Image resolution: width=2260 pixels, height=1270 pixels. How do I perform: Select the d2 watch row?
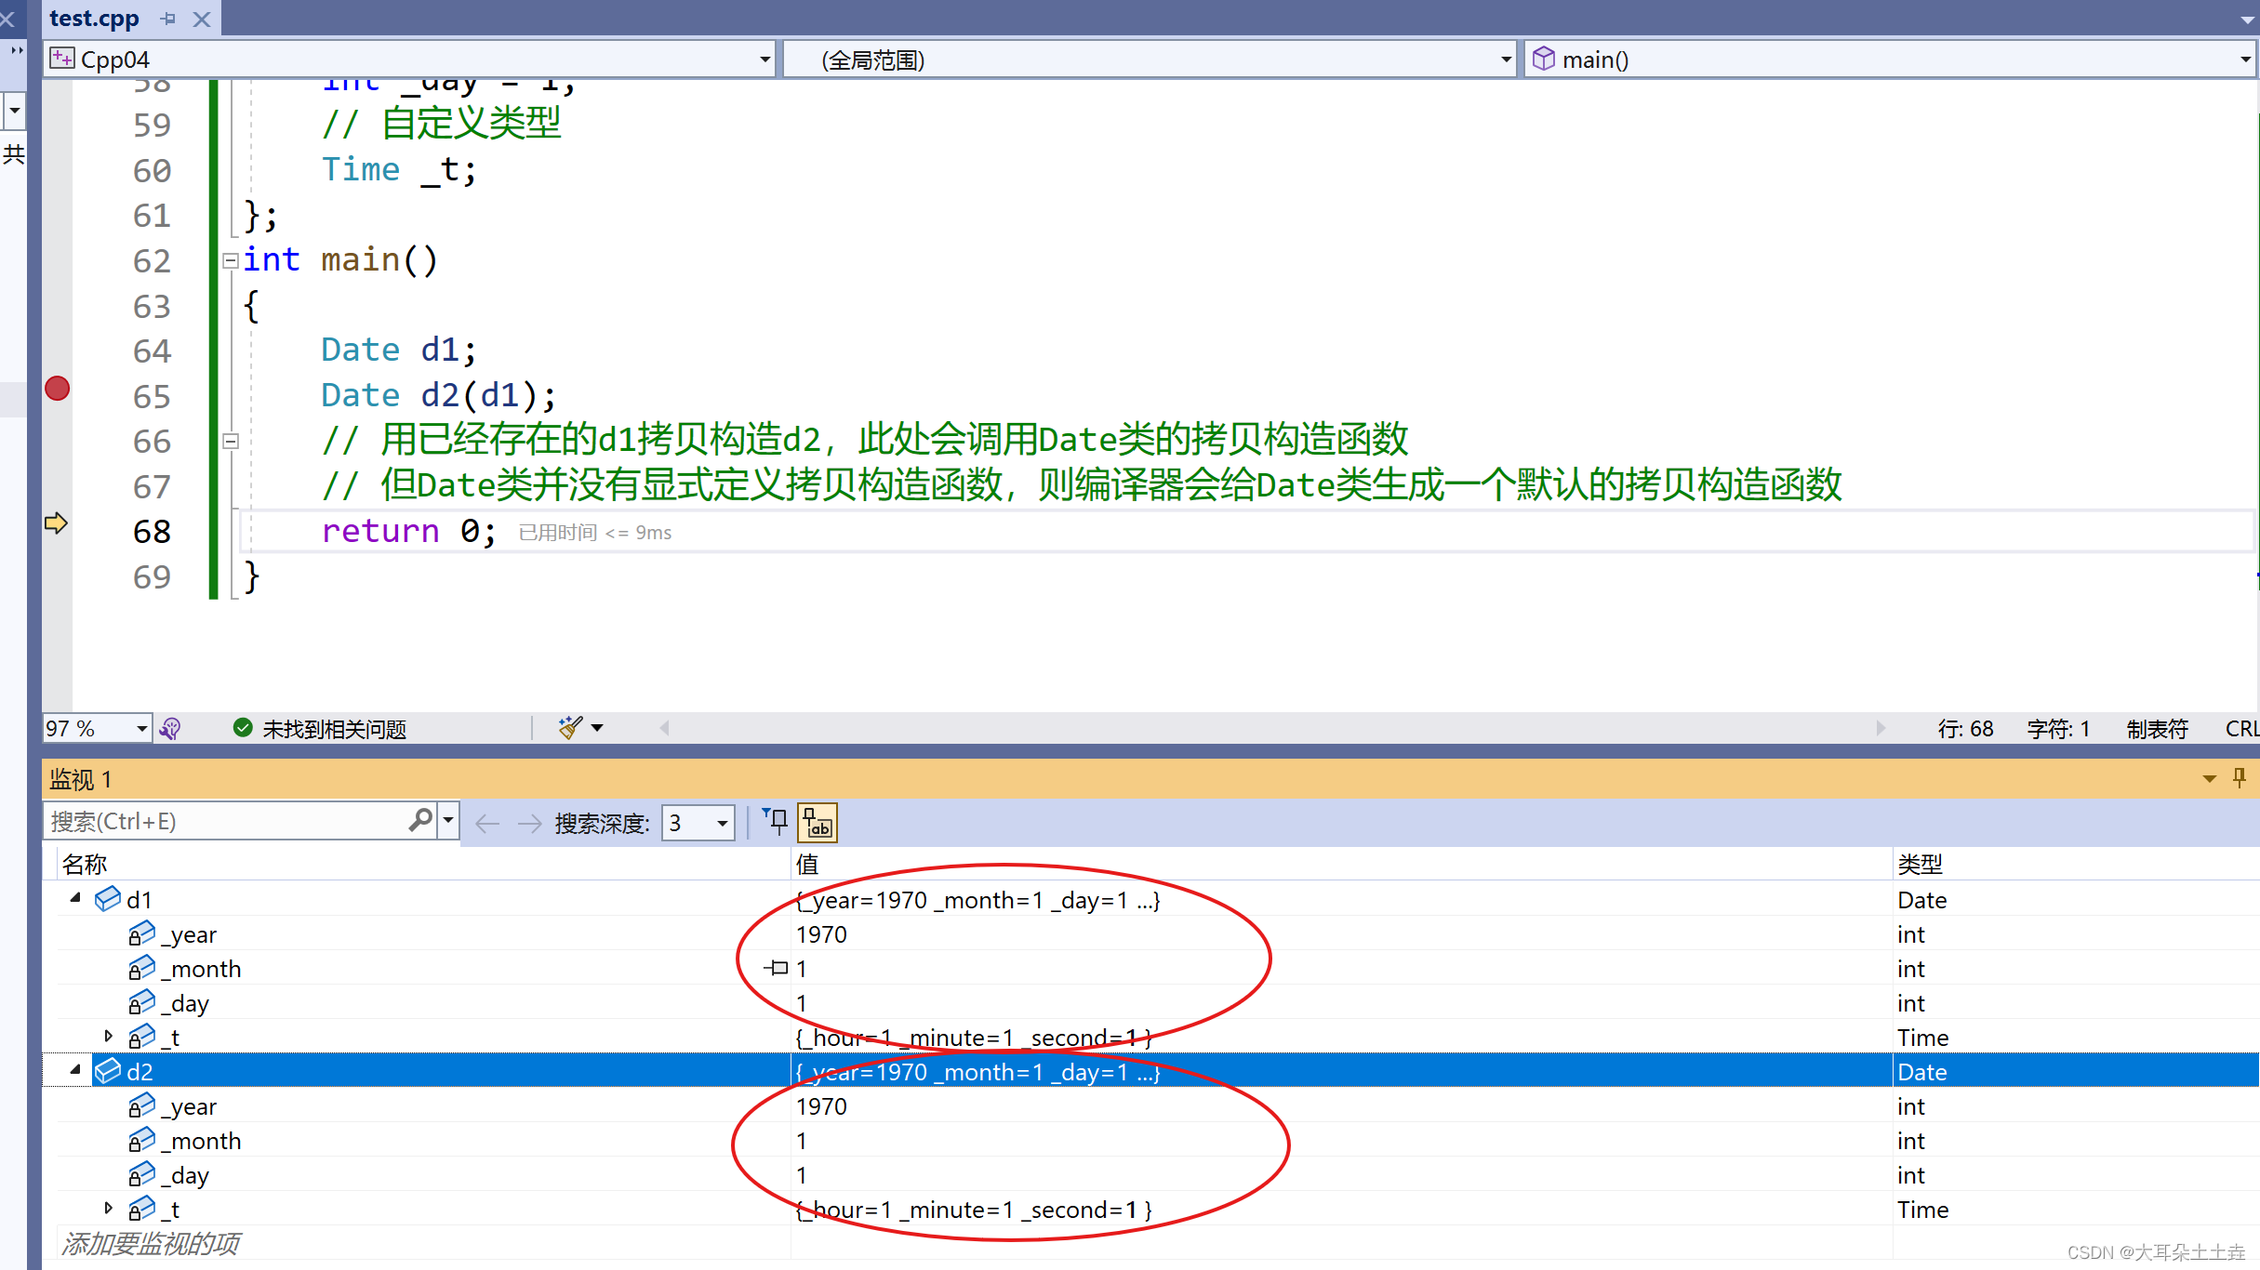click(x=1151, y=1071)
